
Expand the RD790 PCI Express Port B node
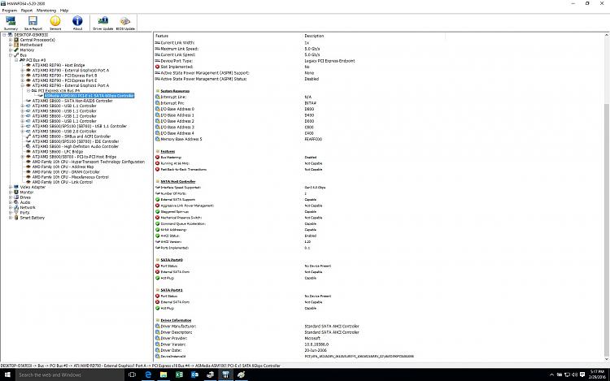[x=23, y=76]
